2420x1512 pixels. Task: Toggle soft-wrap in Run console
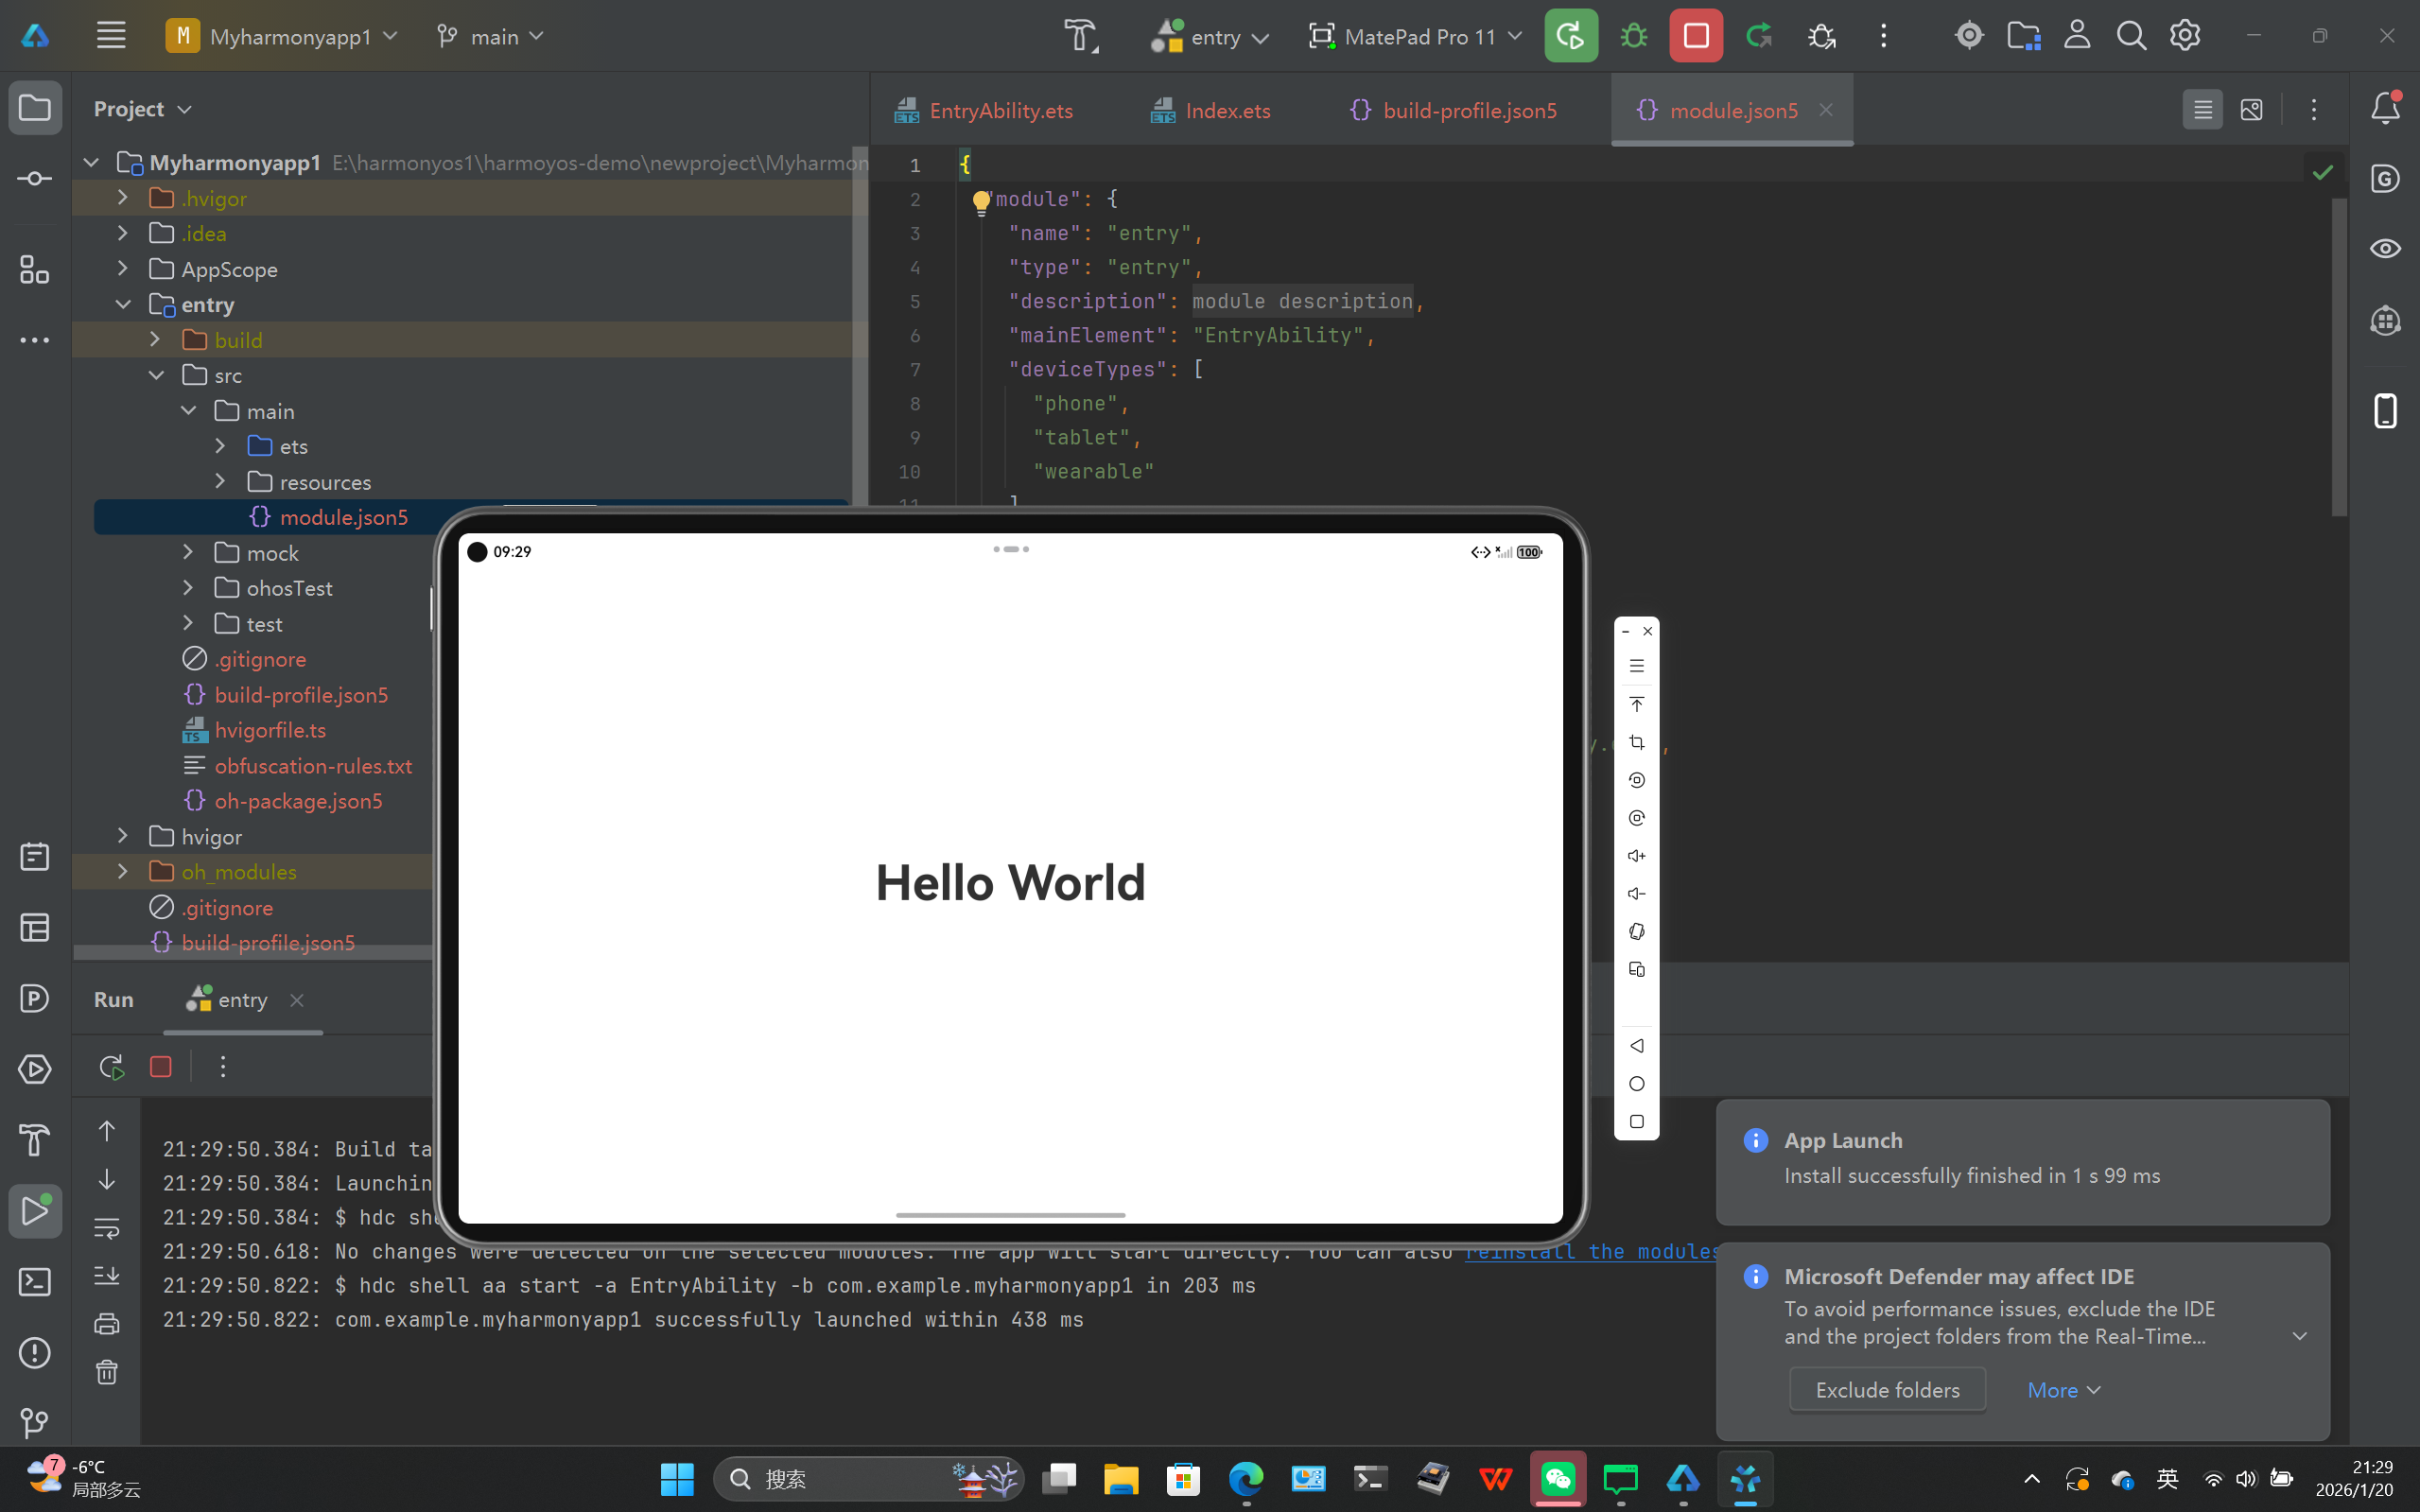(x=107, y=1228)
